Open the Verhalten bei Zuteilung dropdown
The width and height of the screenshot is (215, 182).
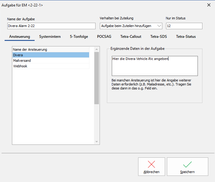[x=131, y=26]
